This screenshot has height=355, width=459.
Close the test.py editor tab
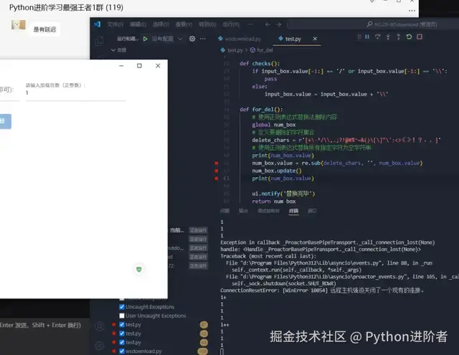pyautogui.click(x=315, y=39)
